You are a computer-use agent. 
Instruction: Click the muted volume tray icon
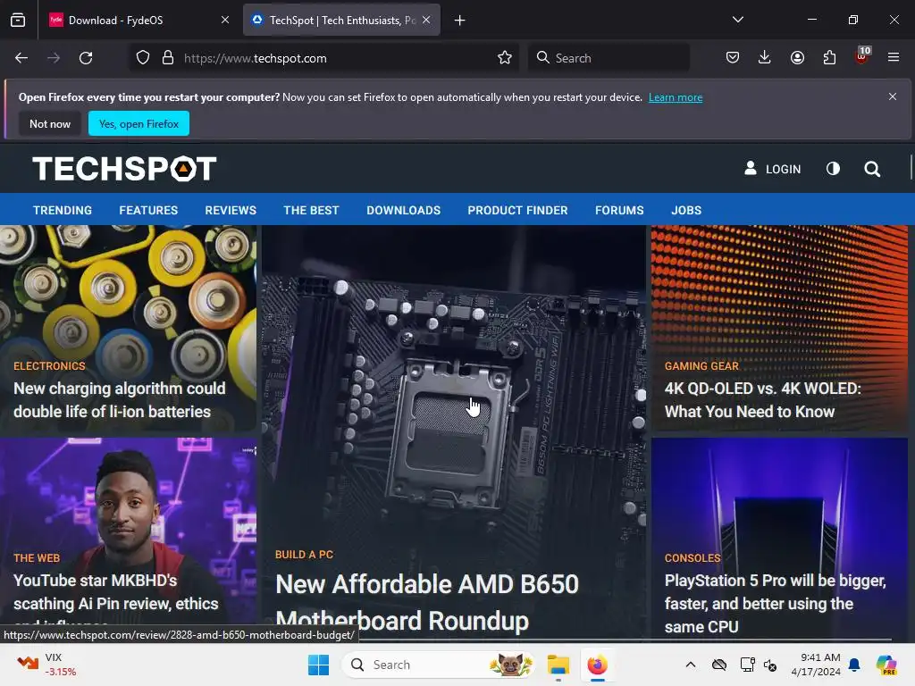[x=770, y=665]
